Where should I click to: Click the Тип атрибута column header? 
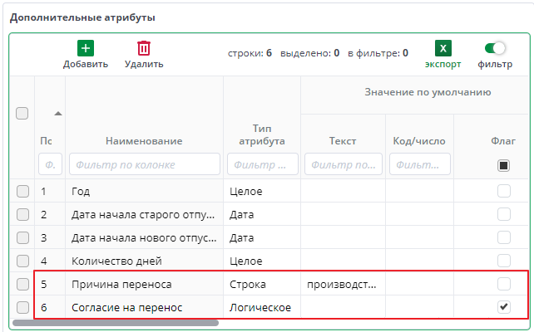tap(263, 134)
